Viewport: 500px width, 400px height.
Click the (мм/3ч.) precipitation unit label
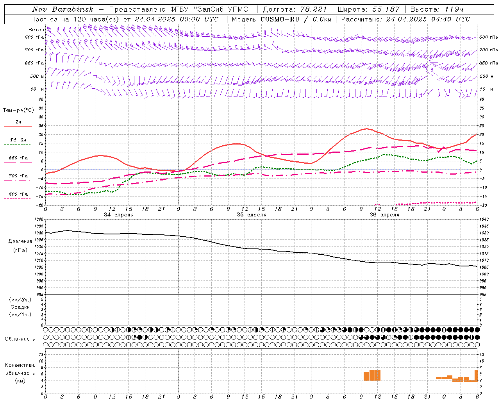tap(20, 300)
